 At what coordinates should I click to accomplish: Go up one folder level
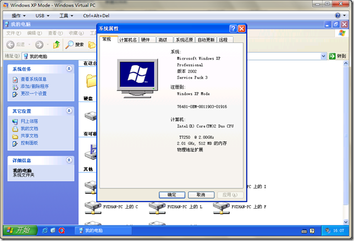click(x=57, y=44)
